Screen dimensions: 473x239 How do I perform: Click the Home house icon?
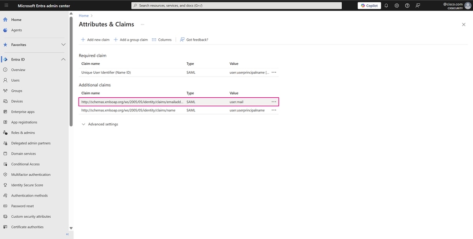point(5,19)
